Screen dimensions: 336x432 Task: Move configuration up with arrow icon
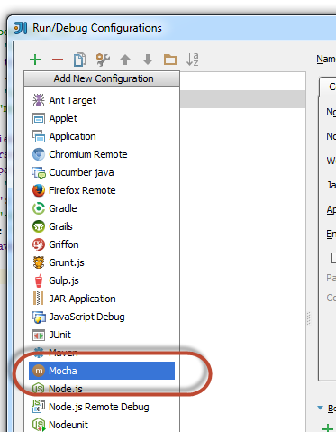(125, 60)
